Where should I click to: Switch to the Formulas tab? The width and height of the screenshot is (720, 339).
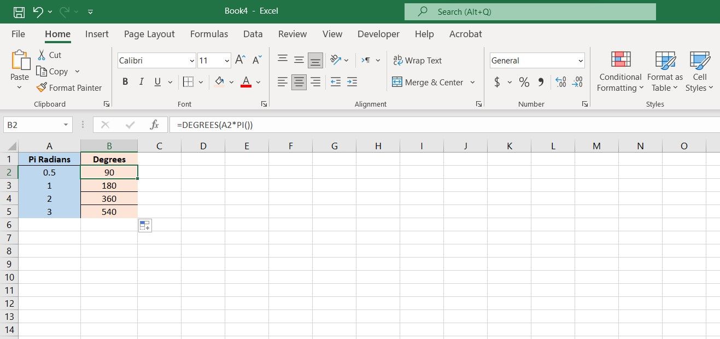(209, 34)
